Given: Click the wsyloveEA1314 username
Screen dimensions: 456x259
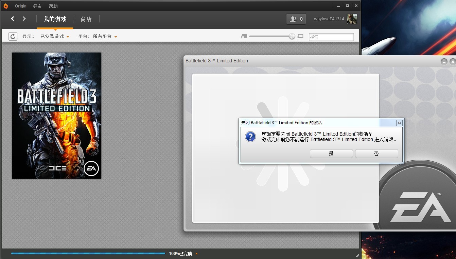Looking at the screenshot, I should (x=329, y=19).
